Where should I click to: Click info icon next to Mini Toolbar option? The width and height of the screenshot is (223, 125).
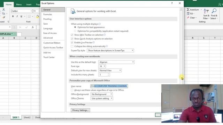[105, 35]
